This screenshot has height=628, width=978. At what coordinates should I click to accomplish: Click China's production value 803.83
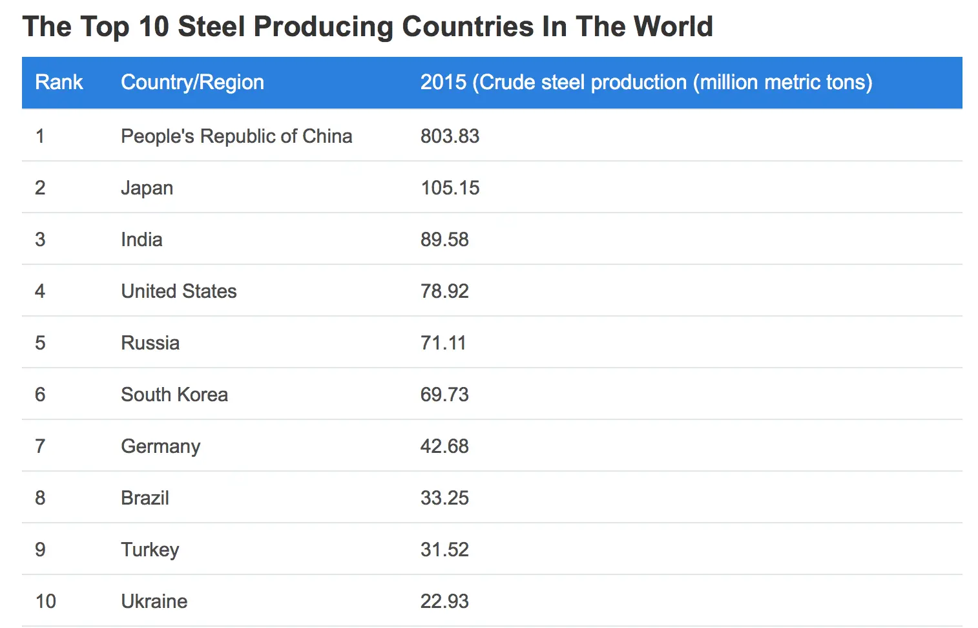[450, 136]
